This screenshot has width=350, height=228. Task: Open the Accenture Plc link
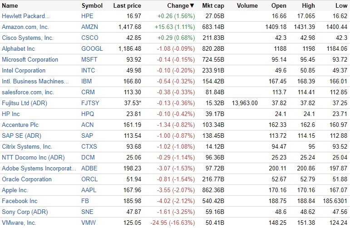(20, 125)
